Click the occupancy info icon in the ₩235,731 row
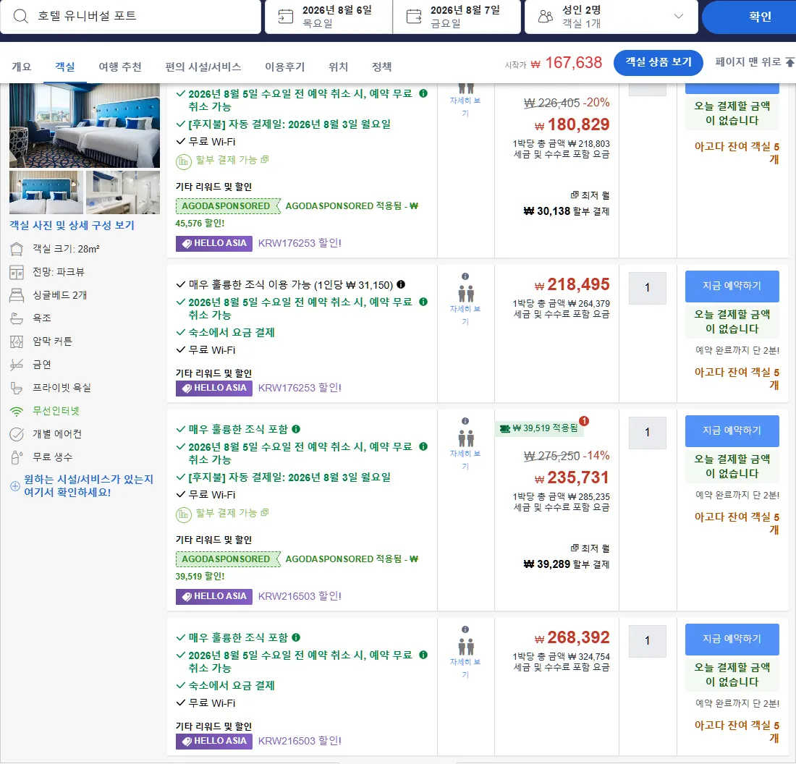The height and width of the screenshot is (764, 796). point(465,421)
